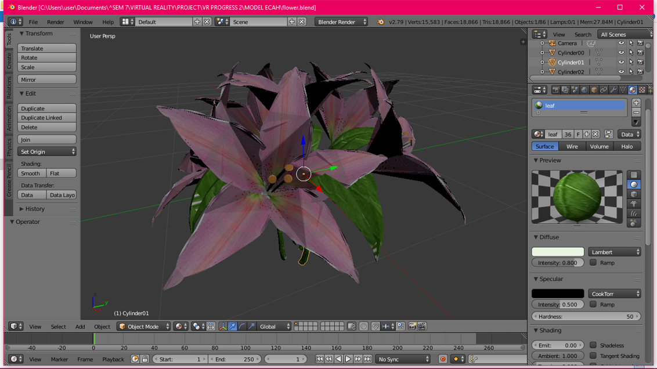Play the animation forward
Viewport: 657px width, 369px height.
tap(348, 359)
